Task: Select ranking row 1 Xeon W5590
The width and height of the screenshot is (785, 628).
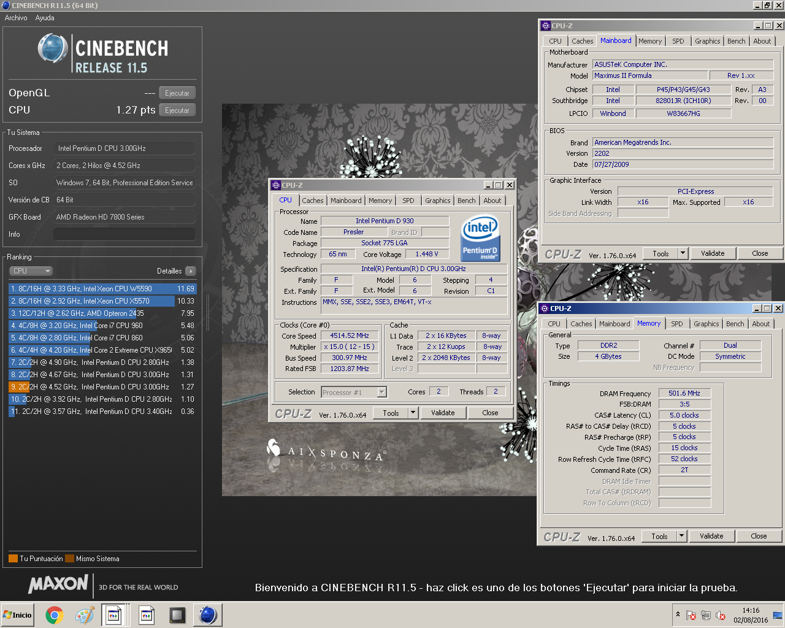Action: [102, 288]
